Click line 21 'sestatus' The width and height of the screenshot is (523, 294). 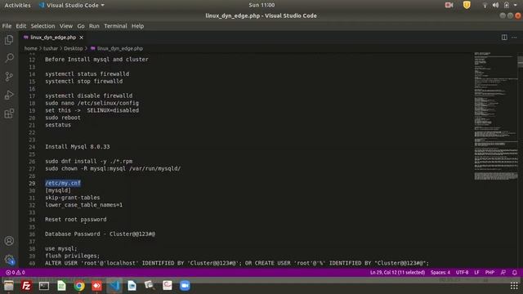(58, 125)
